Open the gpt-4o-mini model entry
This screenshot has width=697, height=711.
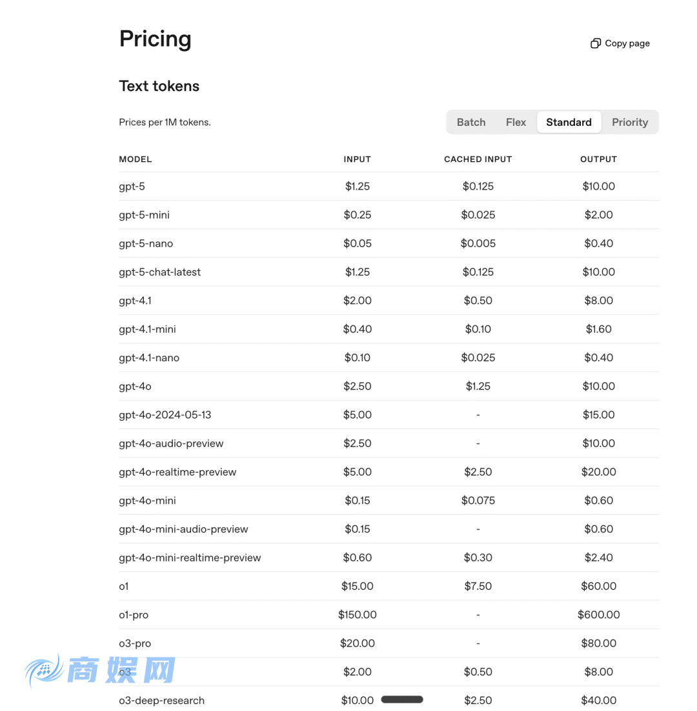click(x=146, y=500)
